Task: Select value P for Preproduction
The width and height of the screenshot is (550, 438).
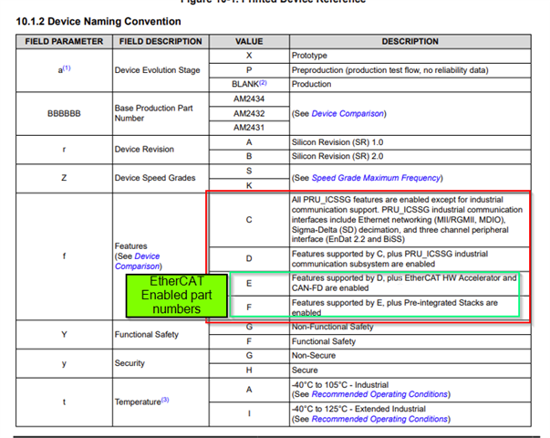Action: pos(249,70)
